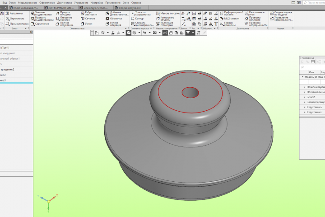Screen dimensions: 325x217
Task: Select the Оболочка shell tool
Action: [114, 19]
